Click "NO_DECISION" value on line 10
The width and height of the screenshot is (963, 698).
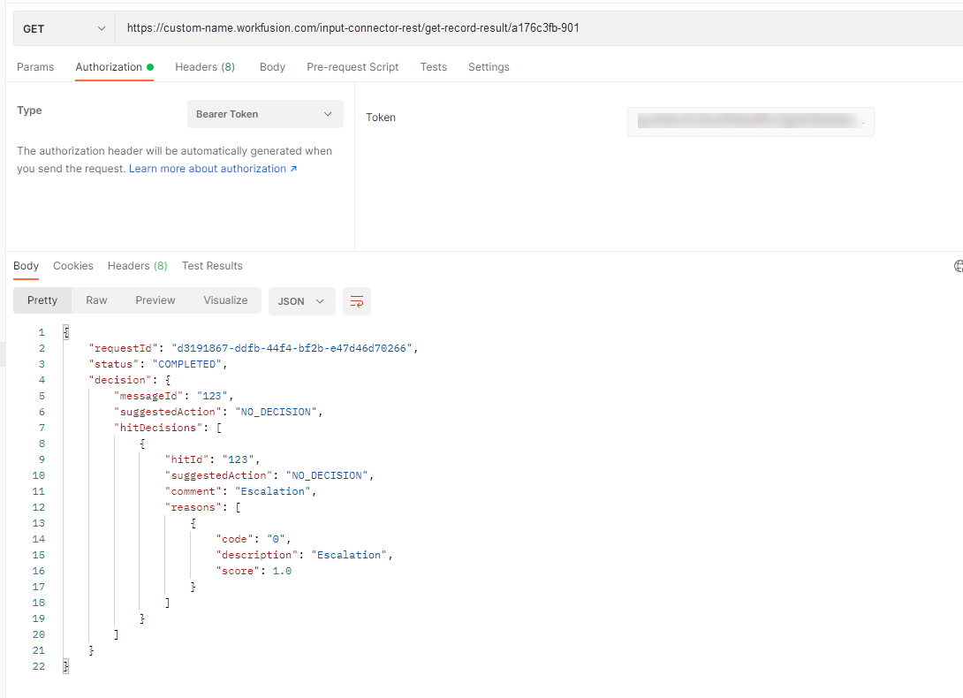(327, 475)
